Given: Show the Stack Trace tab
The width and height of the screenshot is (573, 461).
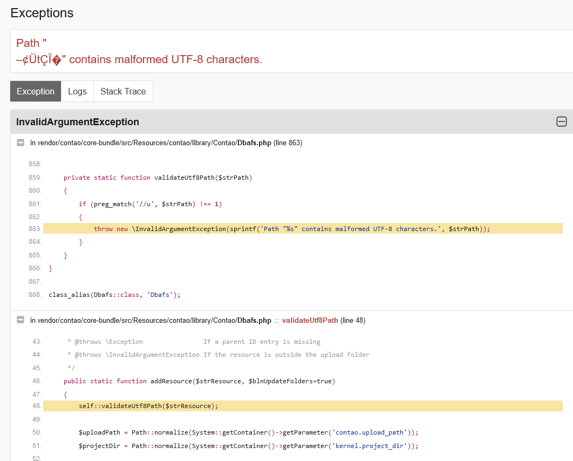Looking at the screenshot, I should coord(123,91).
